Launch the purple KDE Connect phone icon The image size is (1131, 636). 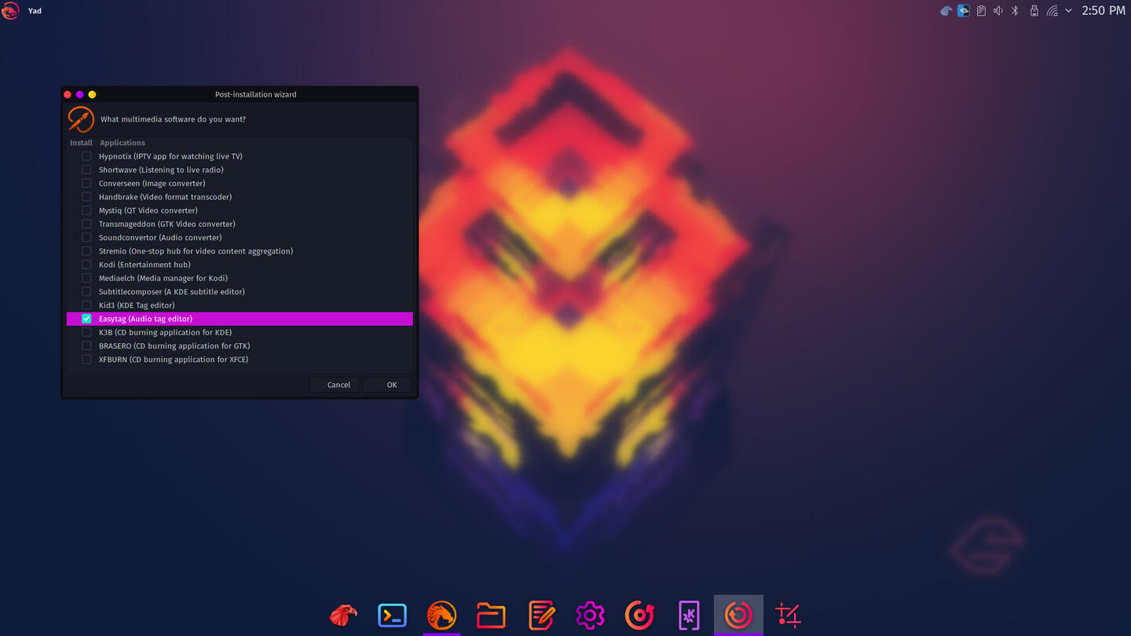pyautogui.click(x=689, y=615)
